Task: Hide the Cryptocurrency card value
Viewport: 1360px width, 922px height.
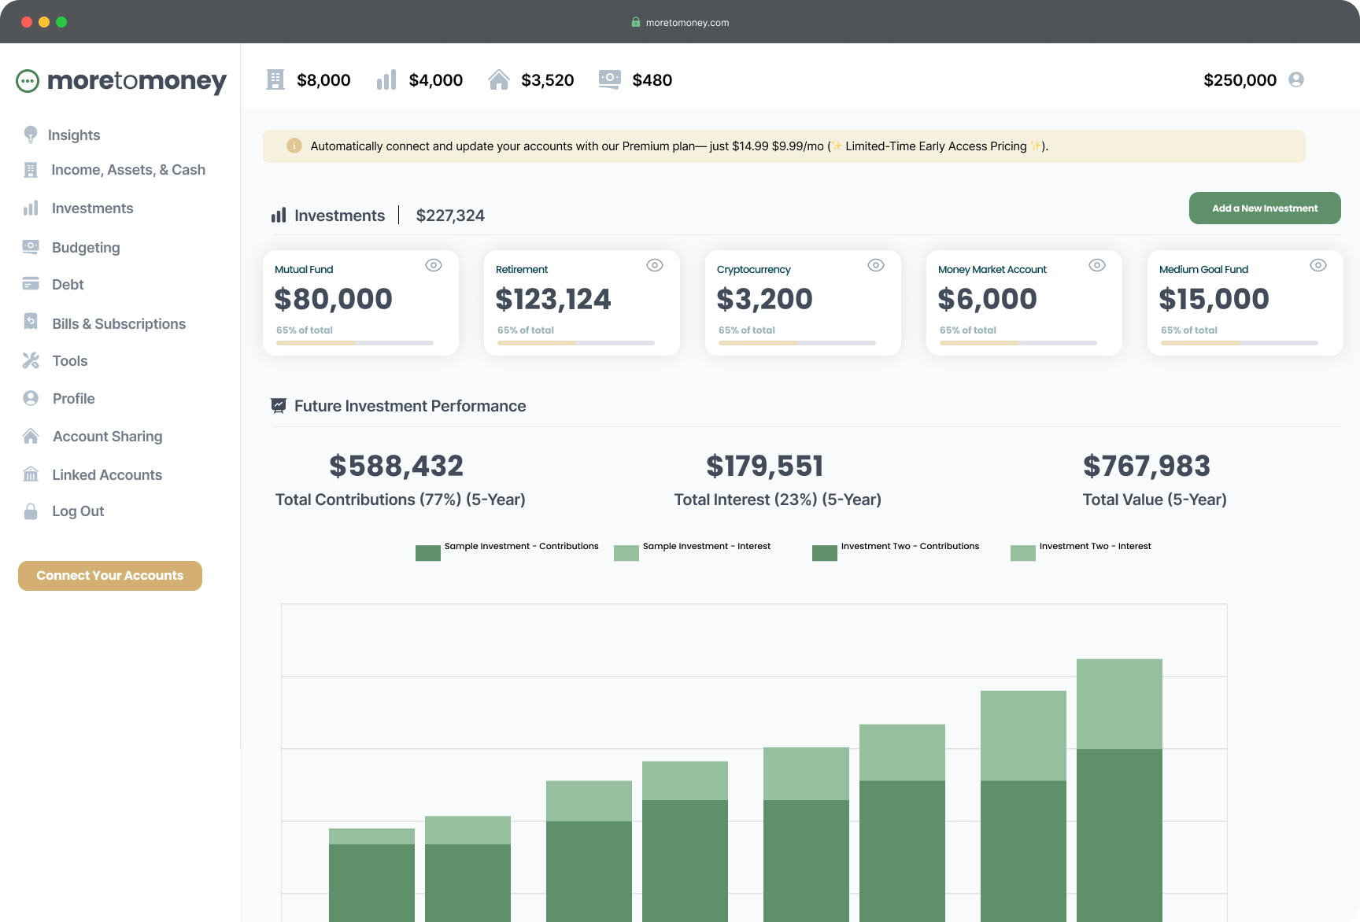Action: point(876,265)
